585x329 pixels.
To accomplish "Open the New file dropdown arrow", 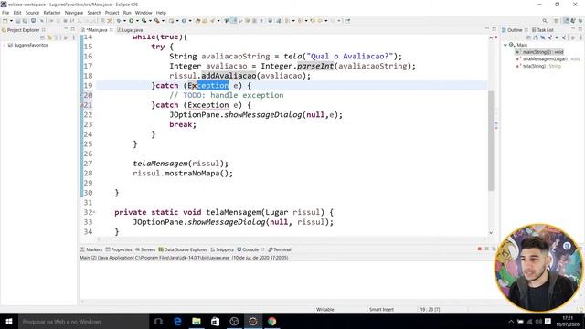I will point(11,21).
